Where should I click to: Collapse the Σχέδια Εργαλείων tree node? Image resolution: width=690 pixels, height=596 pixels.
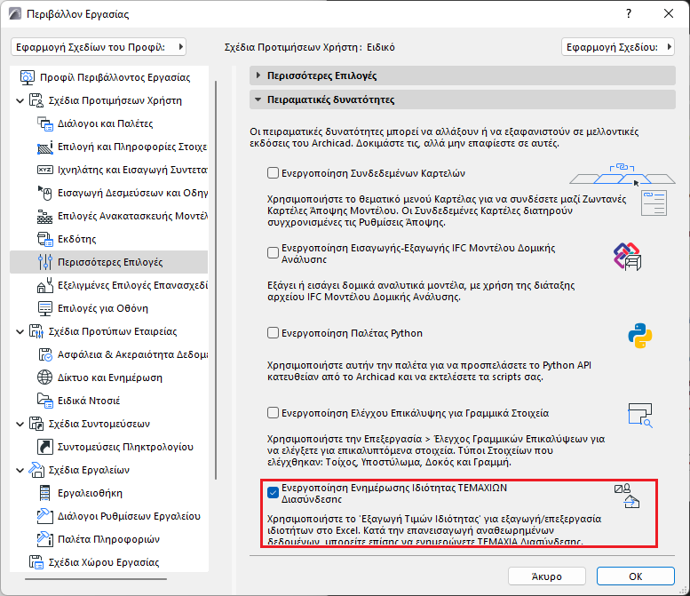[20, 471]
